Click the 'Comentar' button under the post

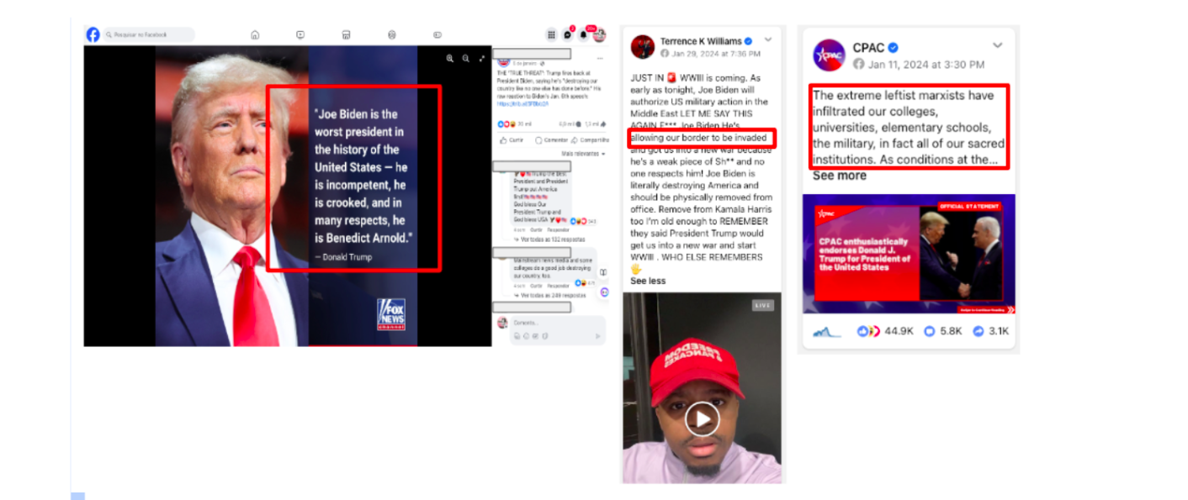pos(551,139)
